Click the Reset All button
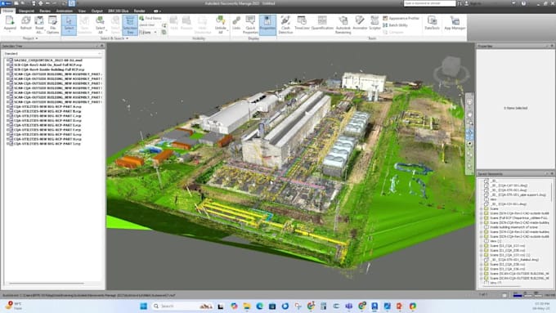Screen dimensions: 556x313 (39, 24)
